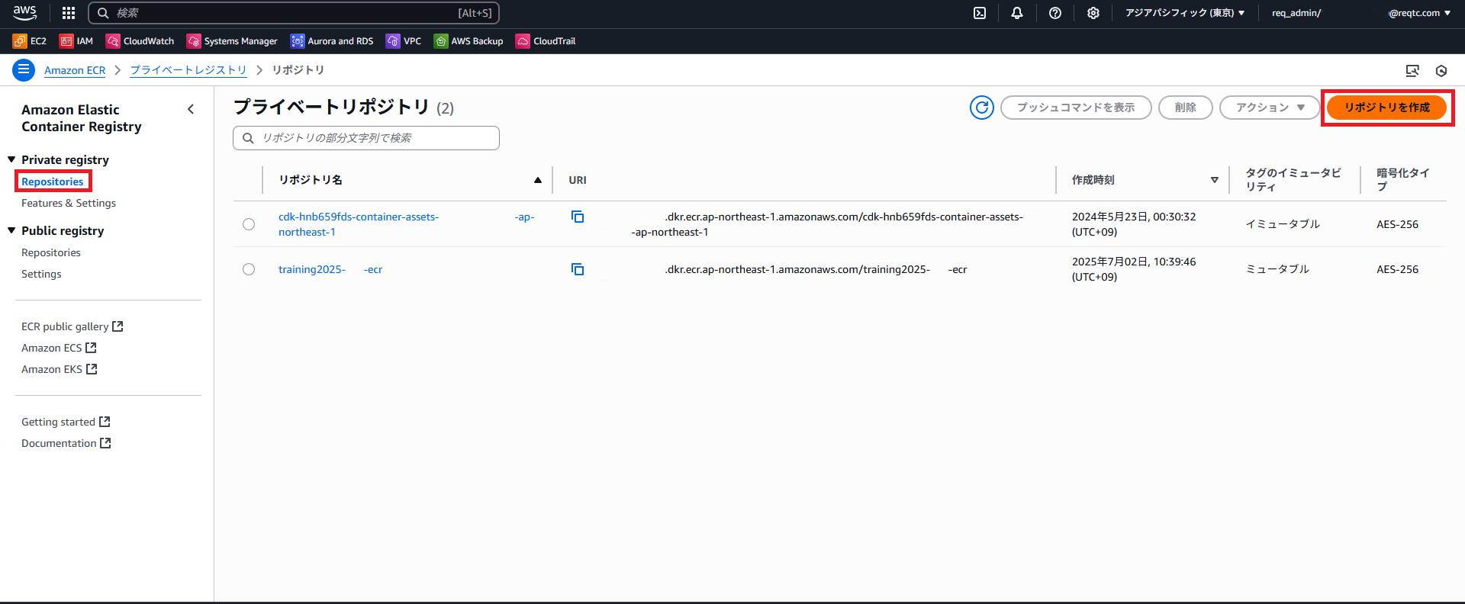Image resolution: width=1465 pixels, height=604 pixels.
Task: Open the cdk-hnb659fds-container-assets repository link
Action: [x=406, y=224]
